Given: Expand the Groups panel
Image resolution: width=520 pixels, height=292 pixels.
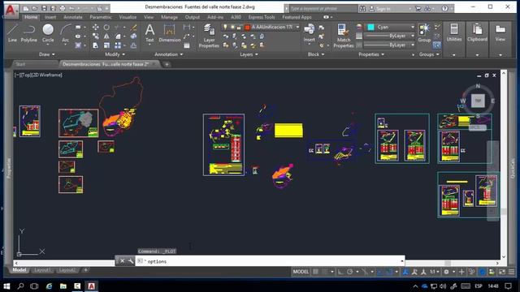Looking at the screenshot, I should click(429, 54).
